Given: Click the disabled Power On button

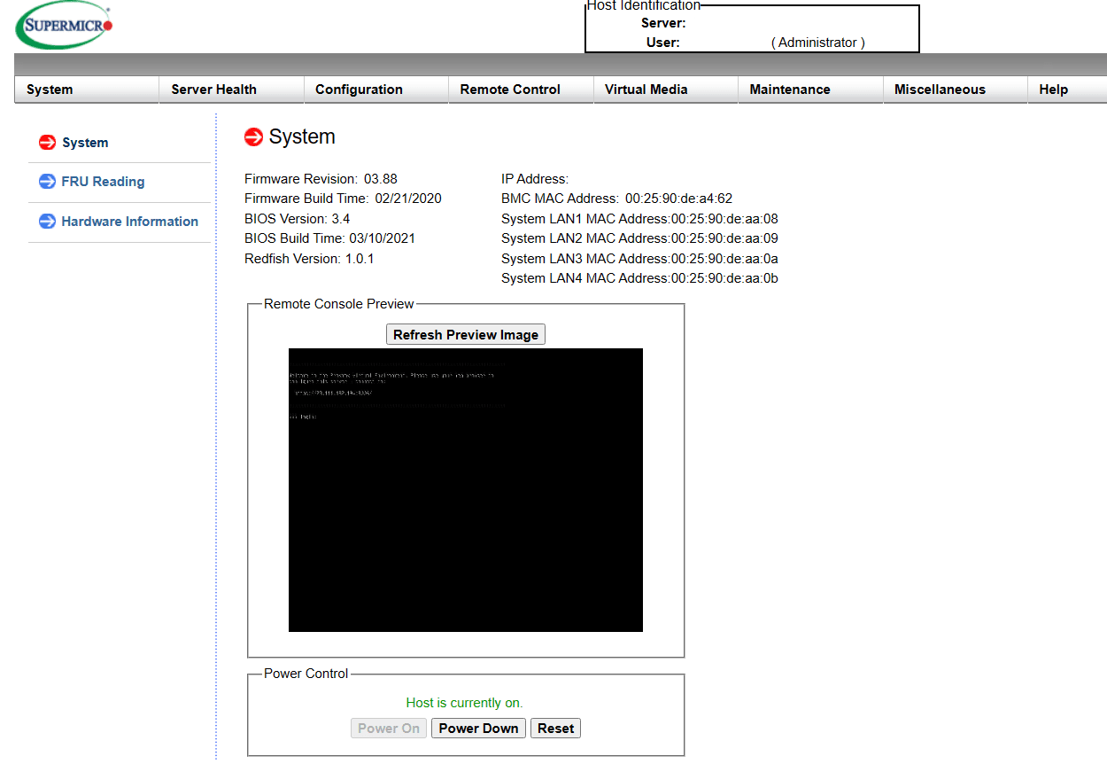Looking at the screenshot, I should point(389,729).
